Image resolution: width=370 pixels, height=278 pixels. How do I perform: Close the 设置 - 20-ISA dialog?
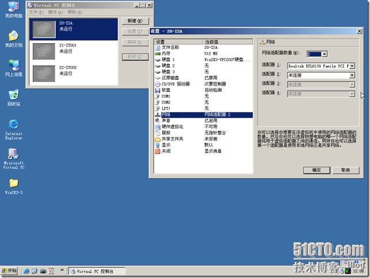click(359, 31)
